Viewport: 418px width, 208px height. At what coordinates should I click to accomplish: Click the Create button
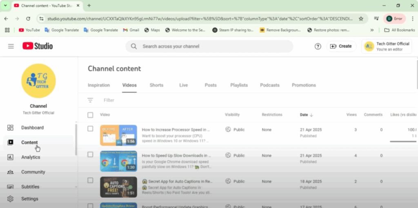coord(341,46)
